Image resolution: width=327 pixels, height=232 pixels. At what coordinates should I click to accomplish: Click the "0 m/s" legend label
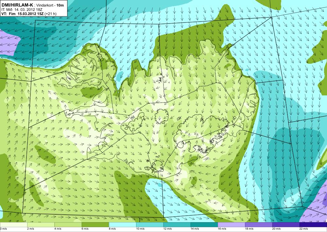4,229
